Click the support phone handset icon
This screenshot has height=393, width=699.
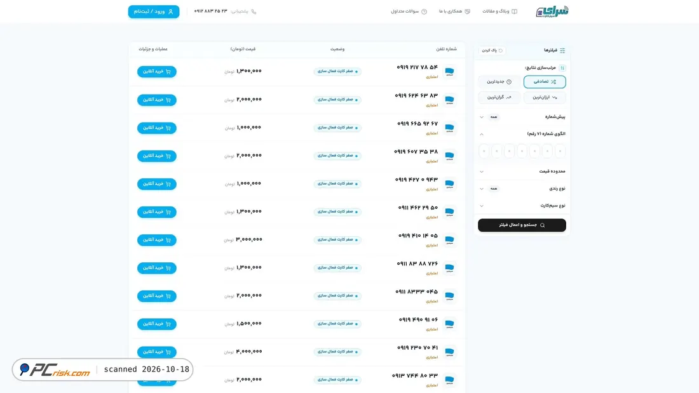click(254, 11)
